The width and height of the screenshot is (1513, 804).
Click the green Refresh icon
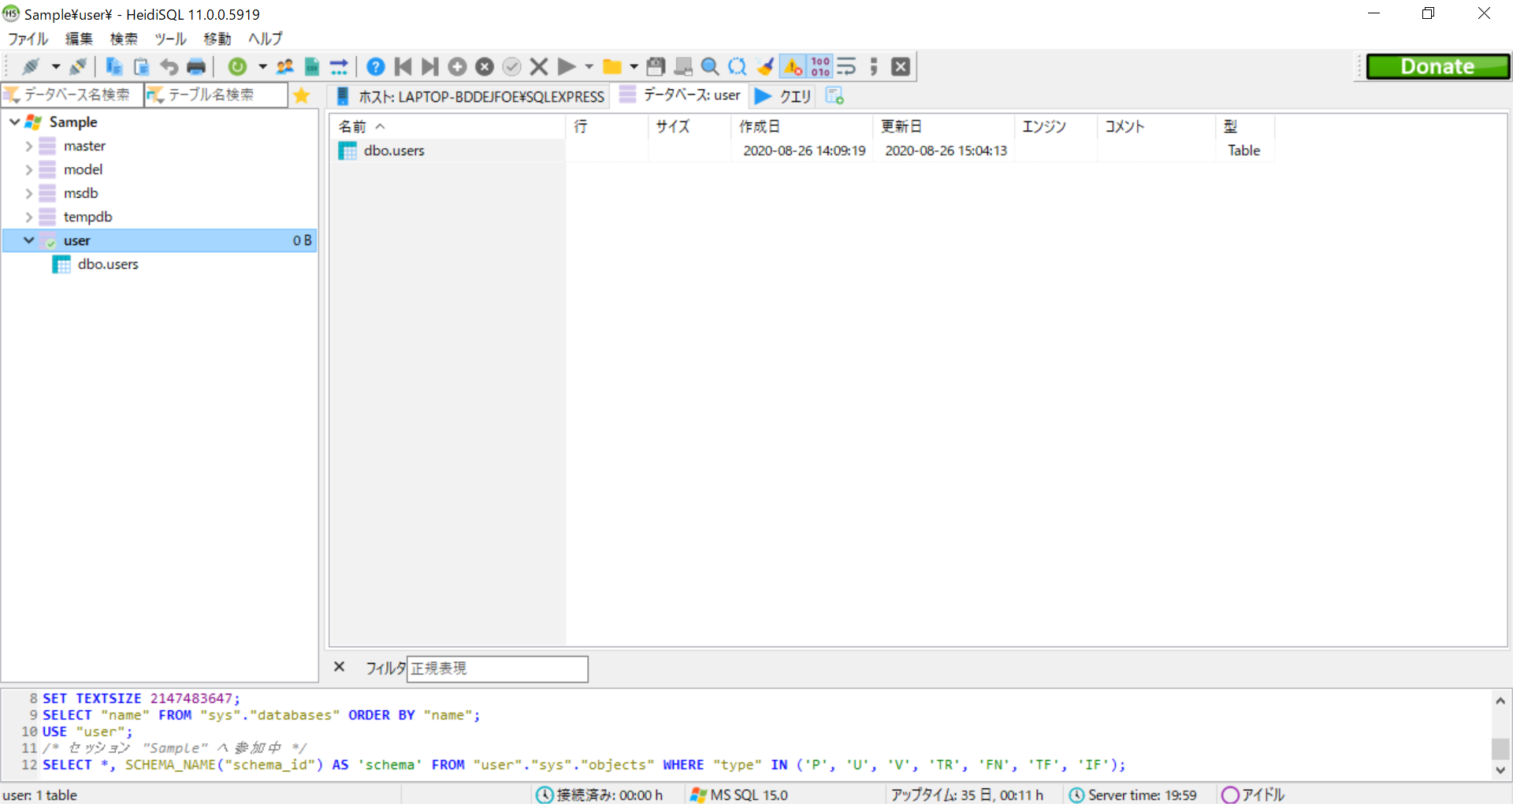237,67
